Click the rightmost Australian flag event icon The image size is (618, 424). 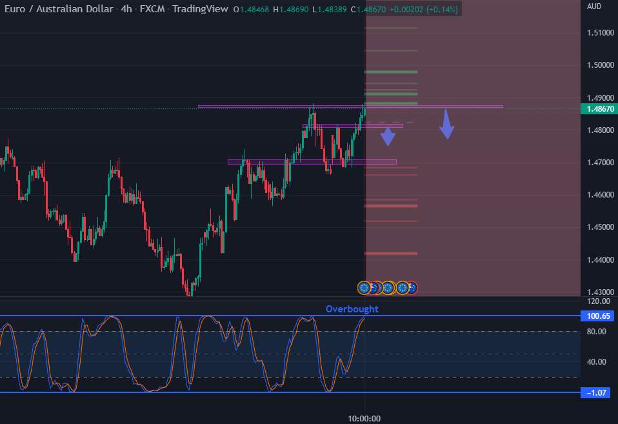coord(412,288)
